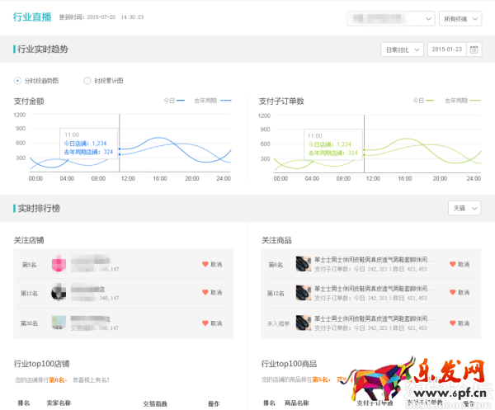Click heart icon for rank 12 store
This screenshot has height=410, width=495.
205,292
